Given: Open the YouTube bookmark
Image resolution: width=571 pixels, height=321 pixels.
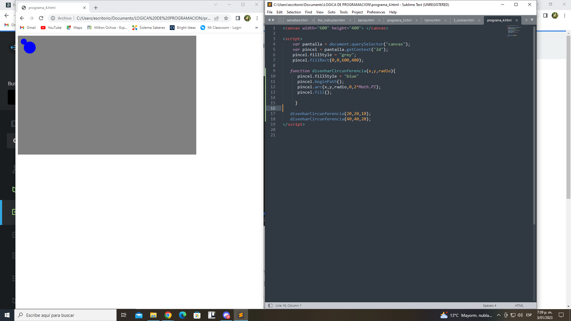Looking at the screenshot, I should click(51, 28).
